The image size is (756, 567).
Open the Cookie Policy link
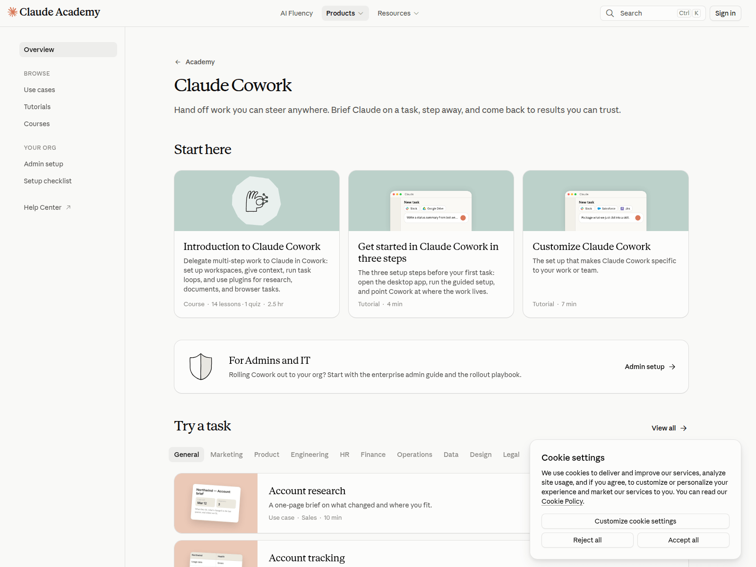(x=562, y=501)
